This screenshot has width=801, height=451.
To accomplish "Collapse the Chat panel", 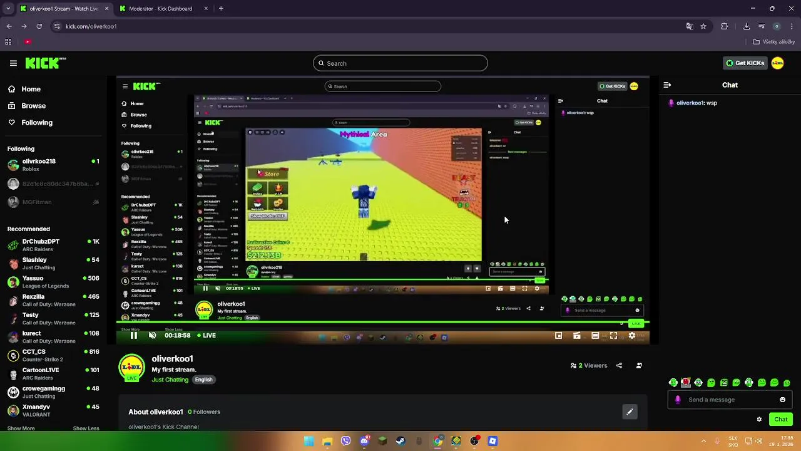I will (x=667, y=85).
